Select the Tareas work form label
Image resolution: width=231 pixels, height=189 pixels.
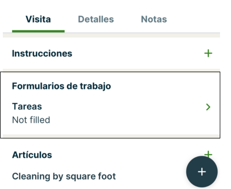(27, 106)
